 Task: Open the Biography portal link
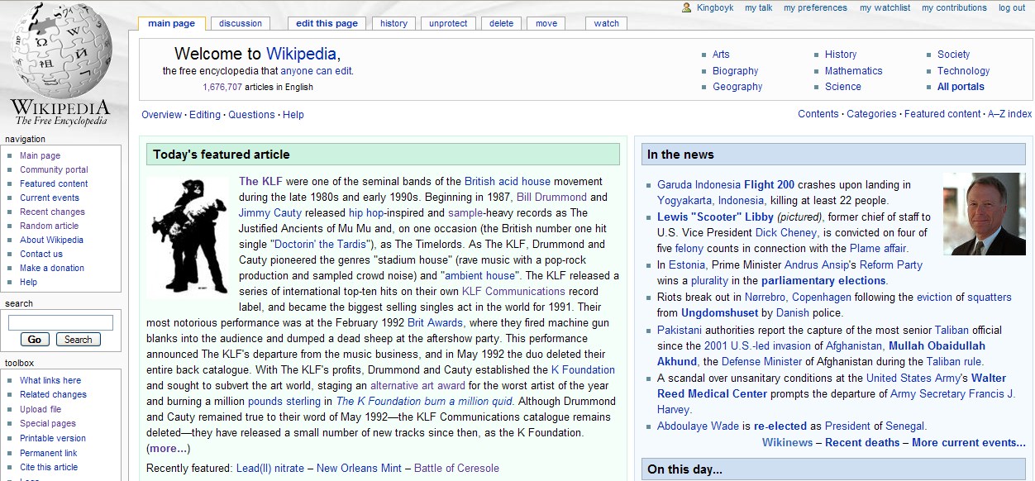tap(735, 71)
